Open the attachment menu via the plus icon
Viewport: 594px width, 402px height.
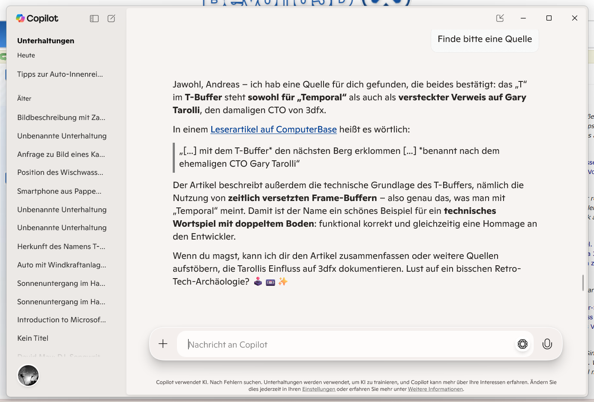pos(163,344)
